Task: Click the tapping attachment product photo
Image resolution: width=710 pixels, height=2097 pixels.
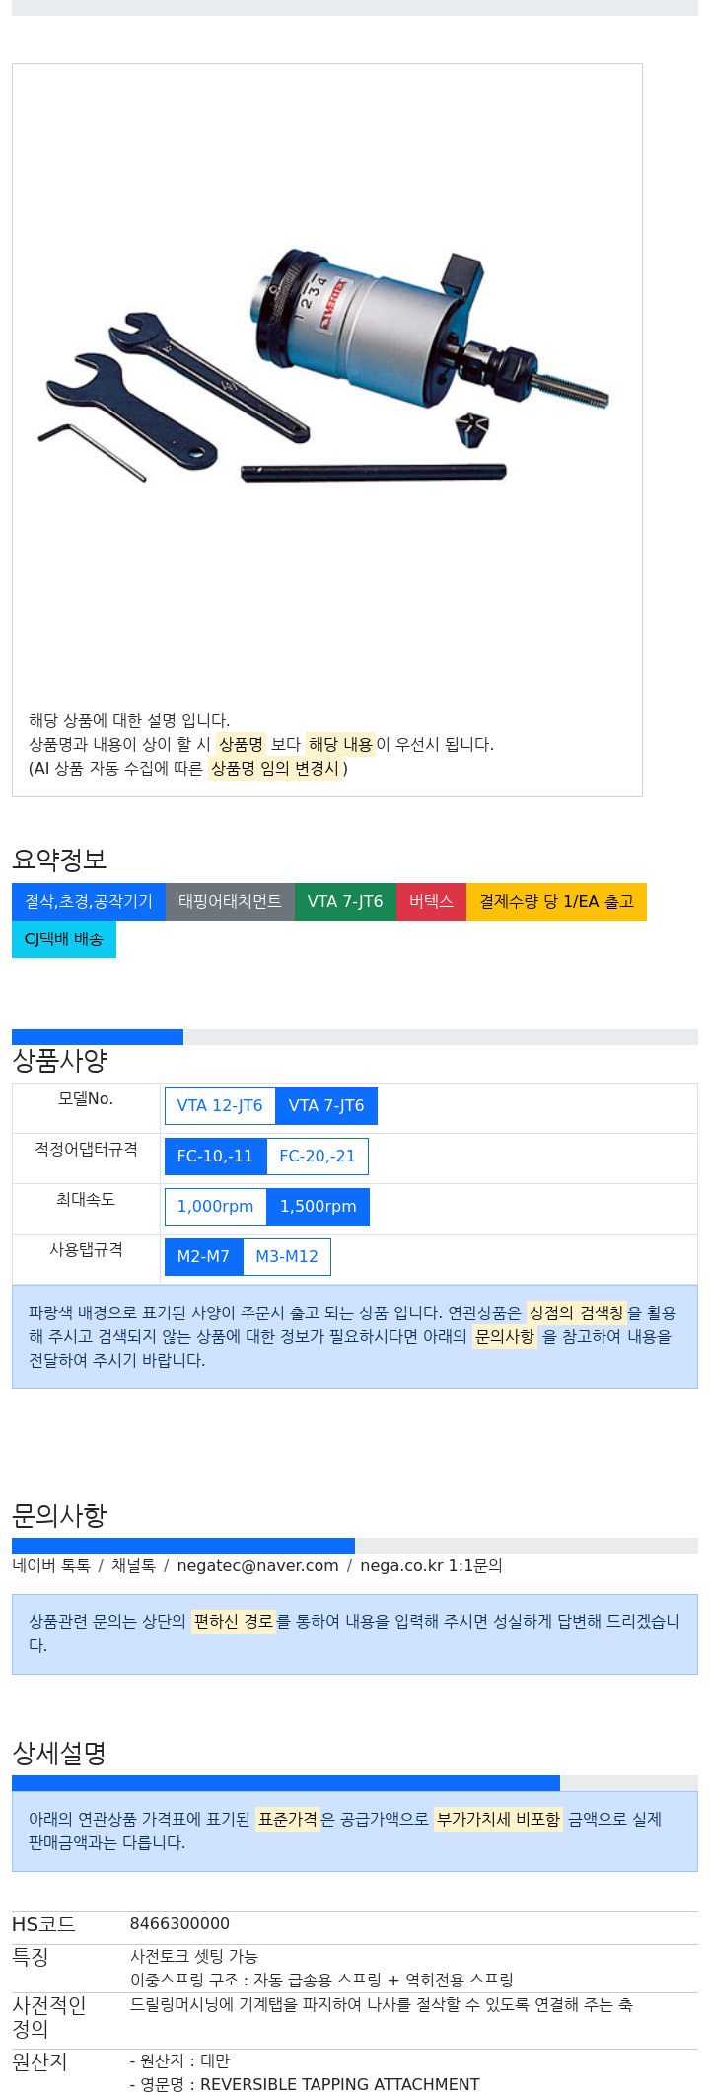Action: click(x=326, y=367)
